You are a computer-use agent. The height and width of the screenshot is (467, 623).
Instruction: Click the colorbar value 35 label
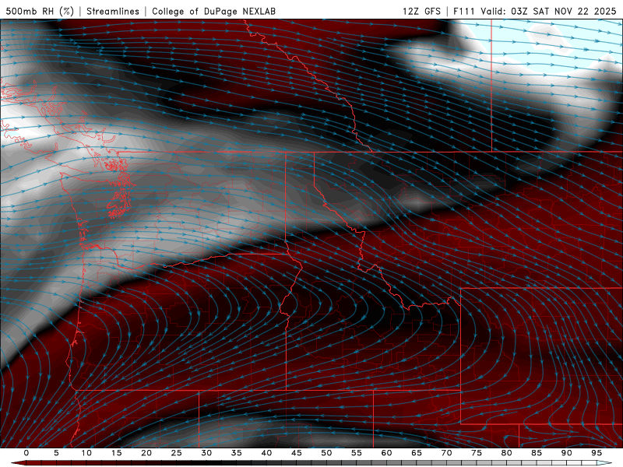pos(237,453)
